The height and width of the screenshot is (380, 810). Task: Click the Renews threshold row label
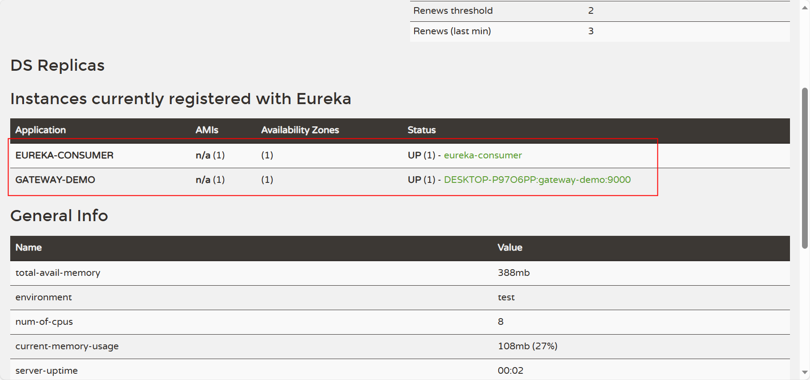coord(453,11)
